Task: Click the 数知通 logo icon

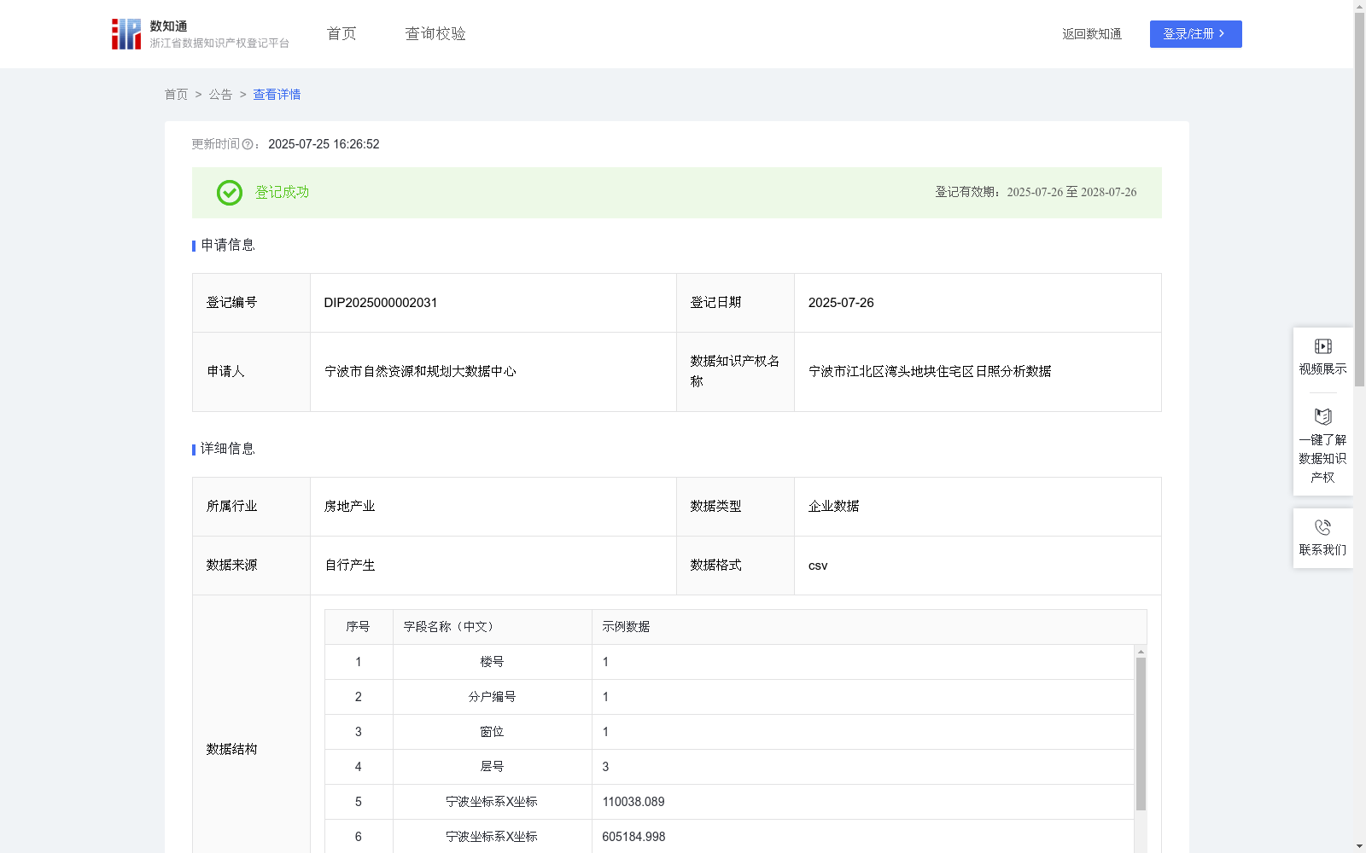Action: [126, 33]
